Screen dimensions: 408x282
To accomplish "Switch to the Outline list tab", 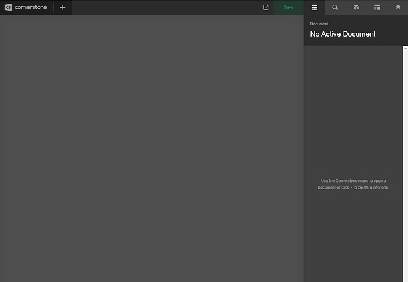I will click(x=314, y=7).
